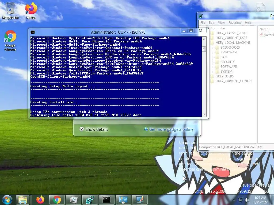This screenshot has height=205, width=274.
Task: Open the volume speaker tray icon
Action: point(247,200)
